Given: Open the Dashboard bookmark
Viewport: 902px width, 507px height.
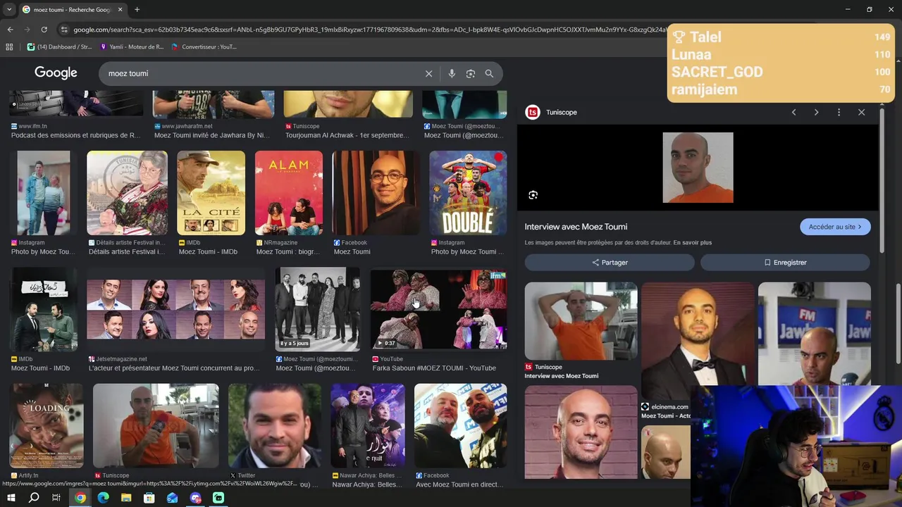Looking at the screenshot, I should click(x=60, y=46).
